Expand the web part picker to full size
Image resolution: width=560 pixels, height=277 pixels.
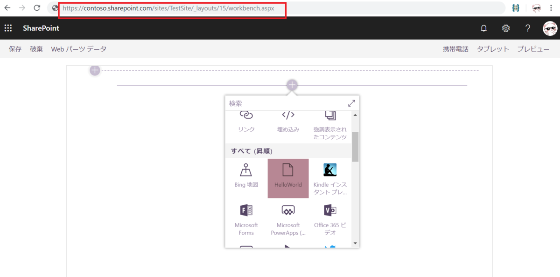pos(351,103)
